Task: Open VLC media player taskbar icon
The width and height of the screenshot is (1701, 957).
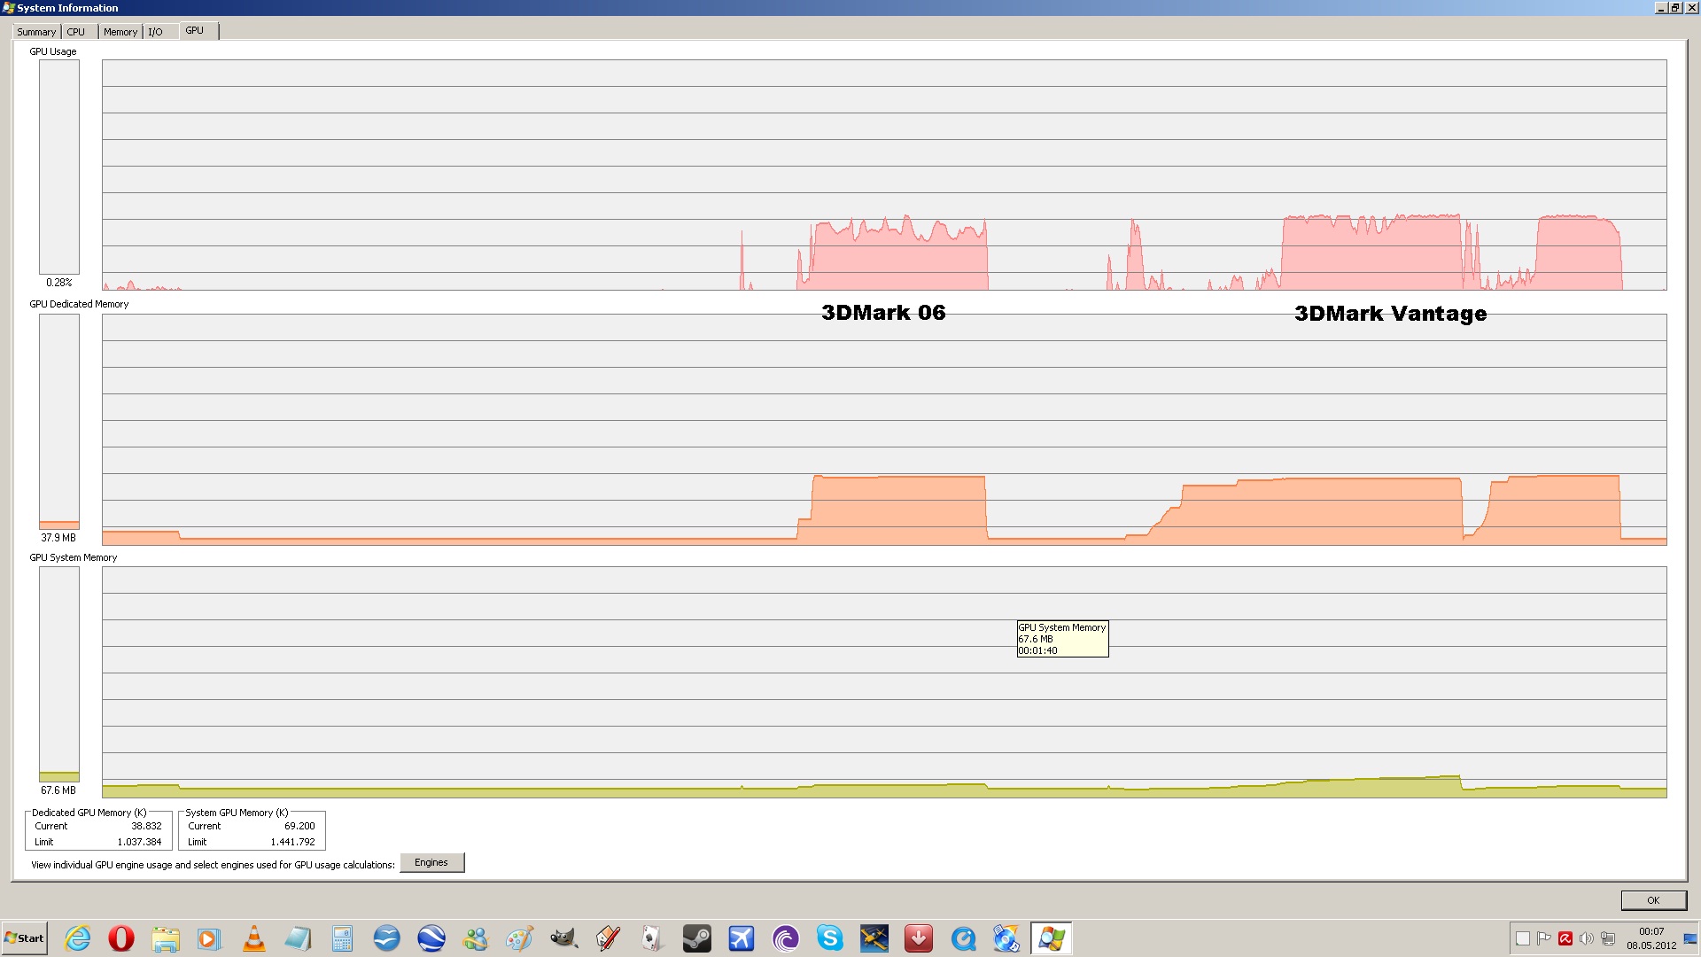Action: 254,938
